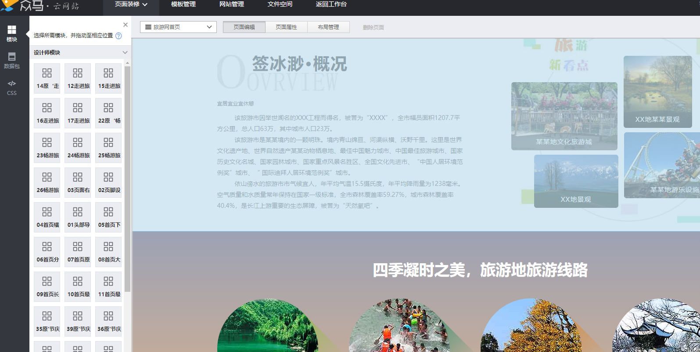Click the rafting circular image

pyautogui.click(x=399, y=326)
